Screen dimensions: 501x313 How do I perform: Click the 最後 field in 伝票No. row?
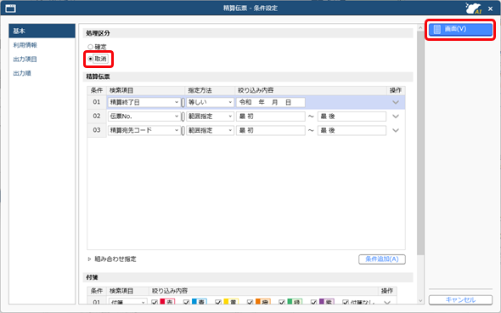click(x=352, y=117)
